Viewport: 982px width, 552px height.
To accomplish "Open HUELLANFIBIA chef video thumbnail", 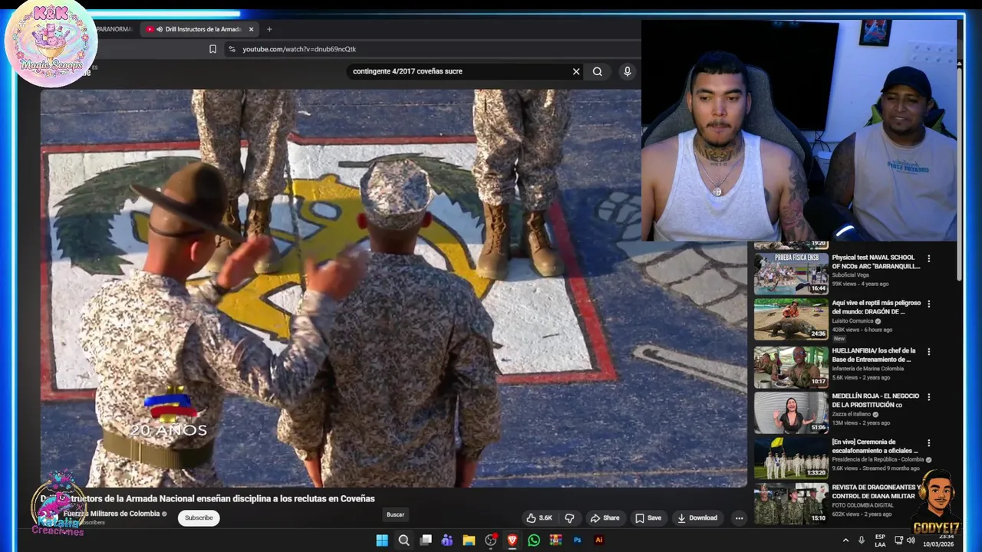I will pos(791,367).
